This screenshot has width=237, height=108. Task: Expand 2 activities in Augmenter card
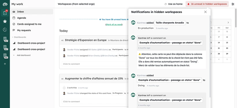coord(72,88)
